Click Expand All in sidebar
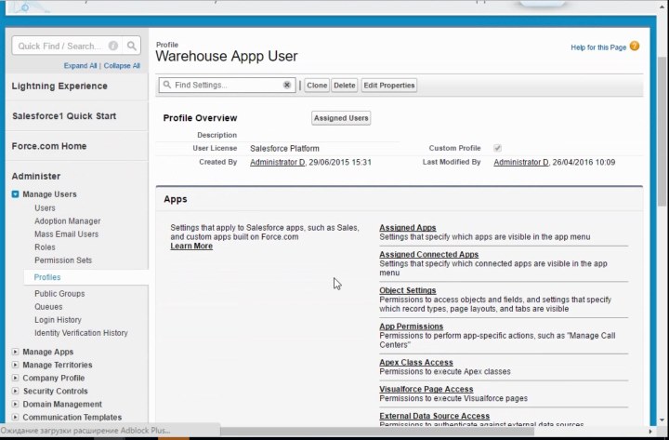The width and height of the screenshot is (669, 440). [80, 65]
